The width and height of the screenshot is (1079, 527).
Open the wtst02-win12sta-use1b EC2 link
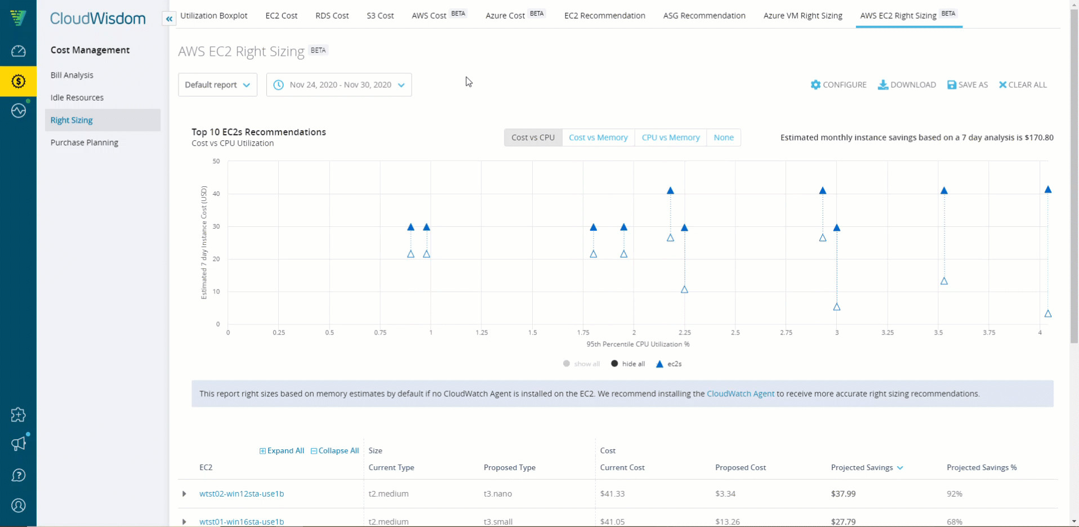[x=242, y=494]
